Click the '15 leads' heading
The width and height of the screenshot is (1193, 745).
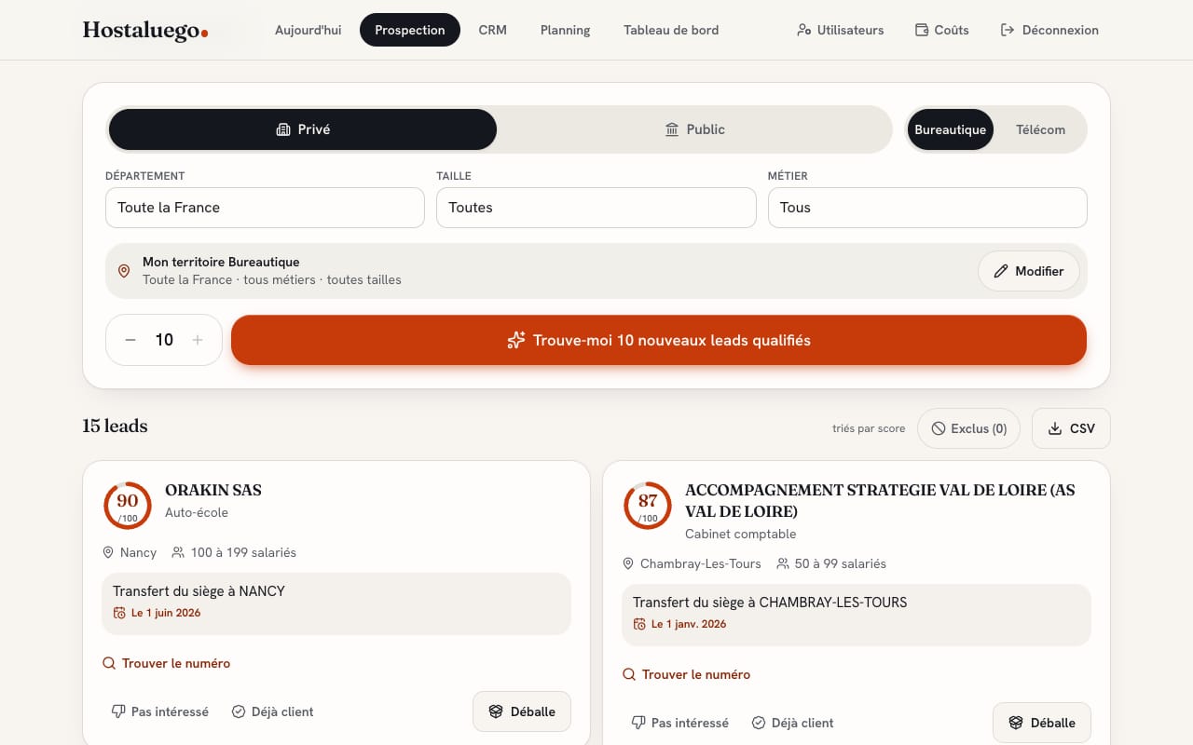[x=115, y=427]
